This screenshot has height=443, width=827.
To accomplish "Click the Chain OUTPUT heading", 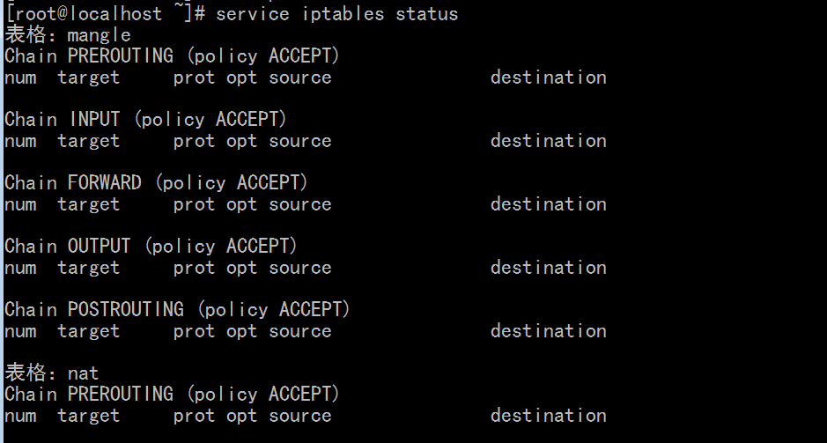I will (x=151, y=247).
